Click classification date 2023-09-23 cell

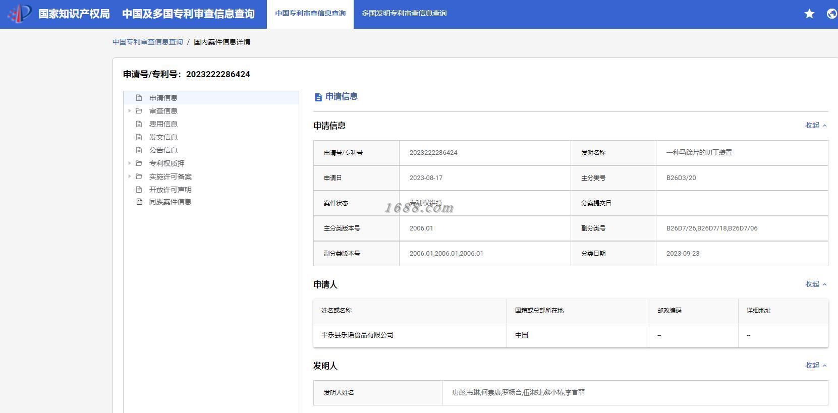pos(742,254)
